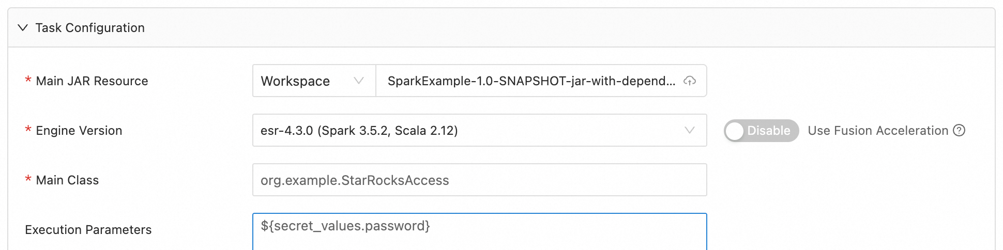Click the Use Fusion Acceleration label
1003x250 pixels.
pos(878,131)
